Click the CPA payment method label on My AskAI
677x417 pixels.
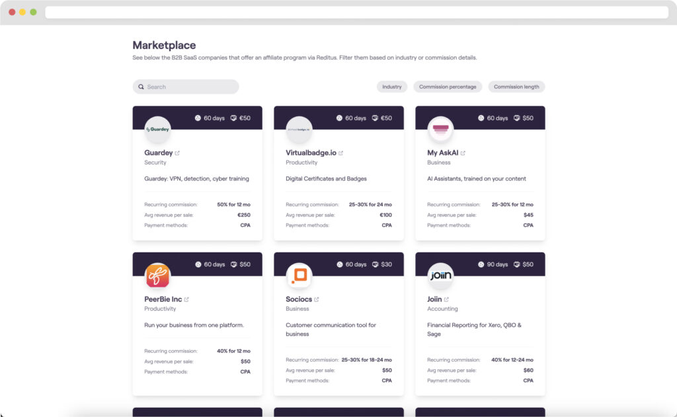pyautogui.click(x=527, y=225)
